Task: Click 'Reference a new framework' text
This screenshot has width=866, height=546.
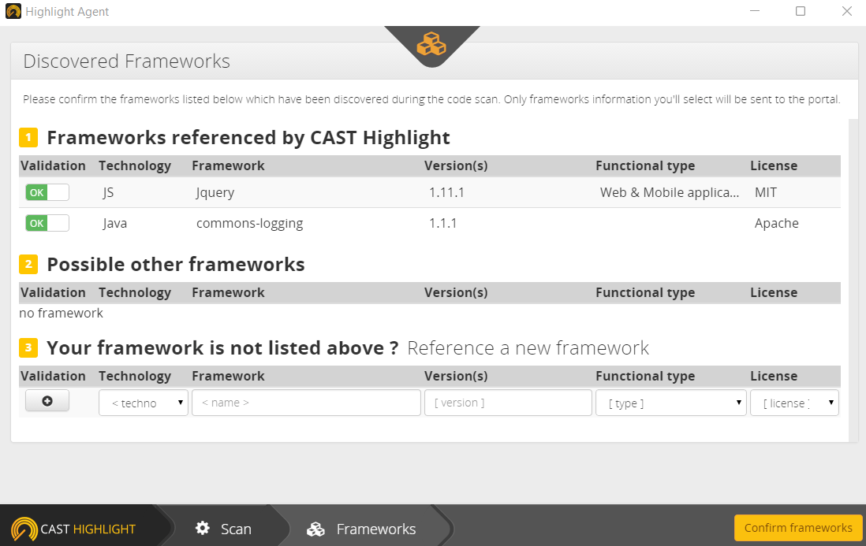Action: click(x=528, y=348)
